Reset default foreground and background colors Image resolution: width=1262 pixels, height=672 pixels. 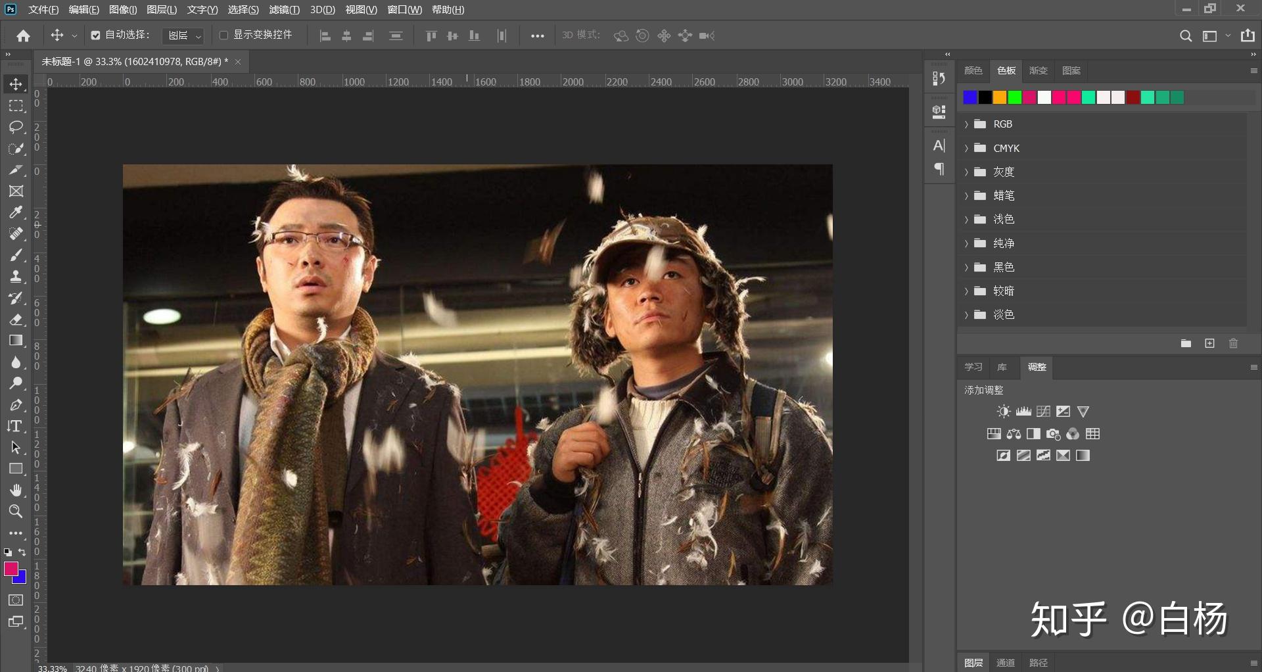8,553
